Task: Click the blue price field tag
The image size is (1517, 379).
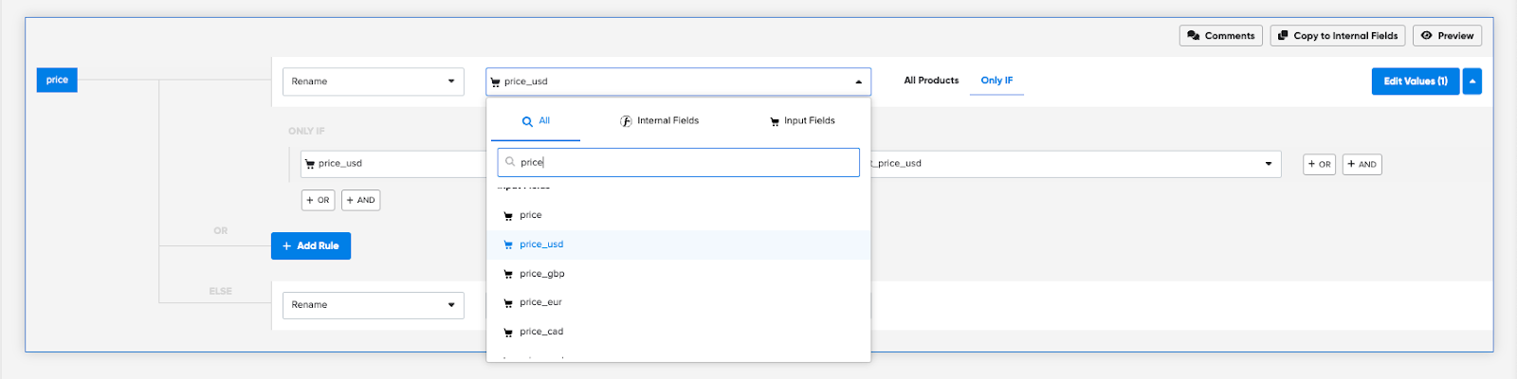Action: [x=57, y=80]
